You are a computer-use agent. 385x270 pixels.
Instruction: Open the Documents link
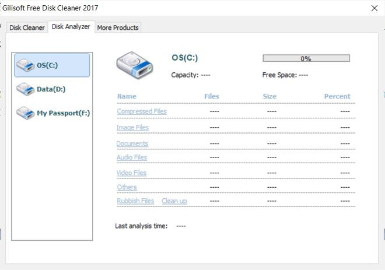point(132,143)
